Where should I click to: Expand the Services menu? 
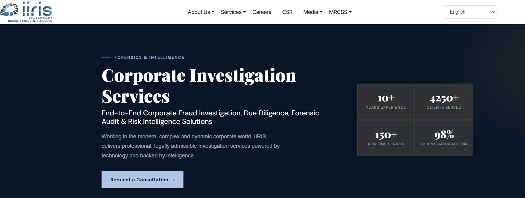(233, 12)
